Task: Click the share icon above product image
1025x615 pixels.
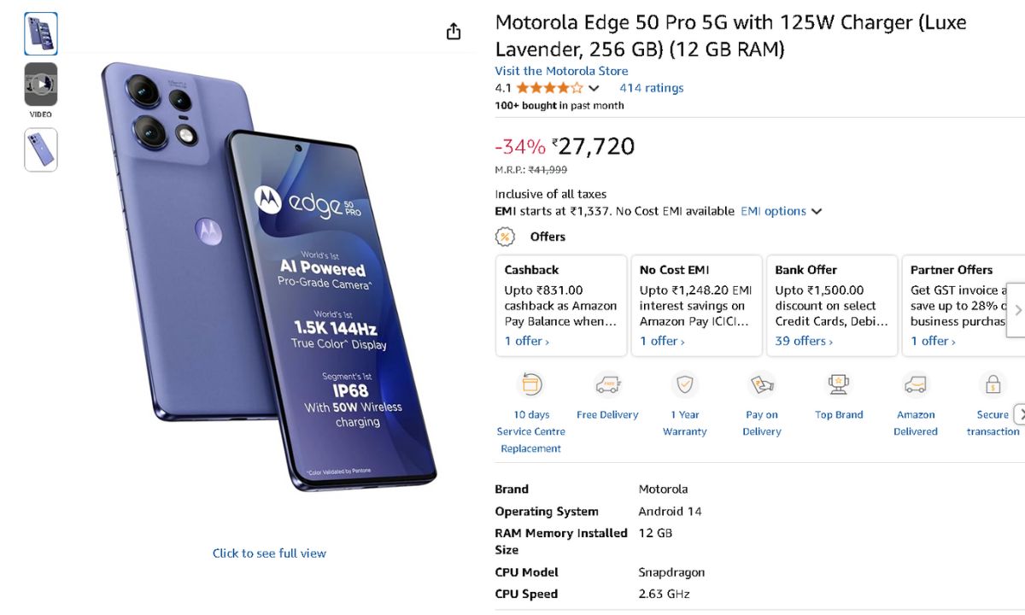Action: tap(454, 32)
